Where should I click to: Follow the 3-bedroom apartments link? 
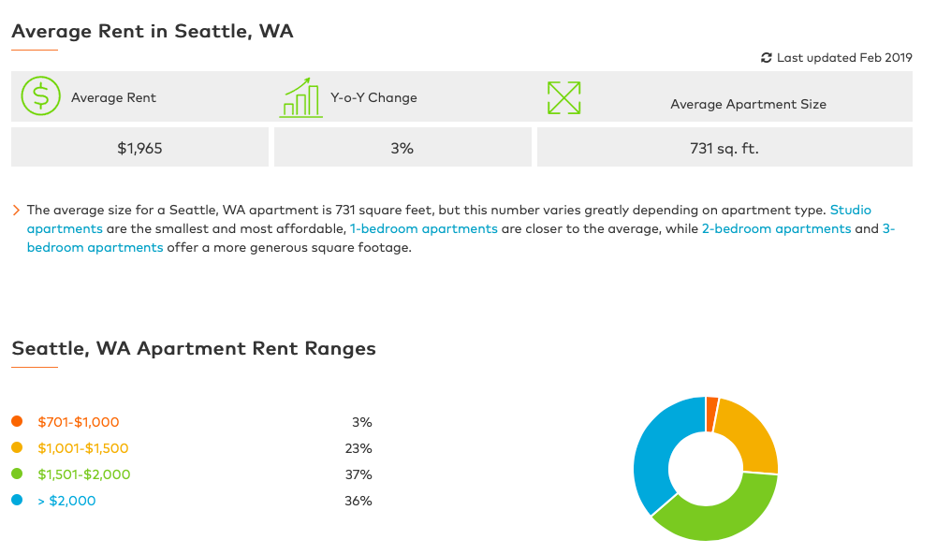tap(95, 247)
